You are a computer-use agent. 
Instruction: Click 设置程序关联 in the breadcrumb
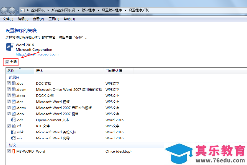pos(139,10)
